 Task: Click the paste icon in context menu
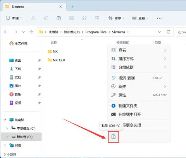click(114, 137)
